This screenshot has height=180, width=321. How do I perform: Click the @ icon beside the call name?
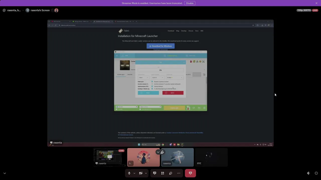coord(4,10)
